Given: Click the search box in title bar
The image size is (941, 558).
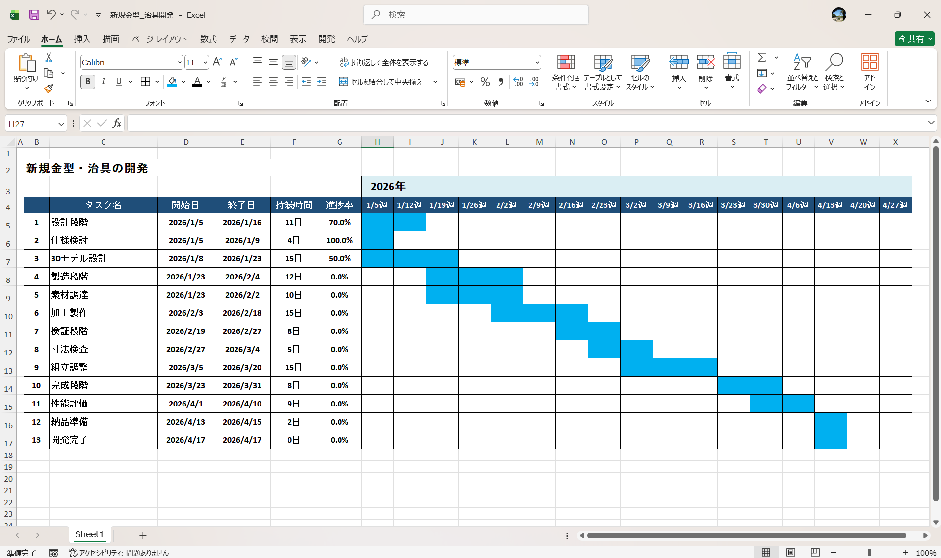Looking at the screenshot, I should click(476, 15).
